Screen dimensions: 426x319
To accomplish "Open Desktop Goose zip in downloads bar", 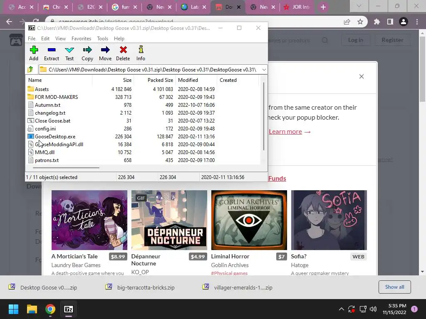I will (x=43, y=287).
